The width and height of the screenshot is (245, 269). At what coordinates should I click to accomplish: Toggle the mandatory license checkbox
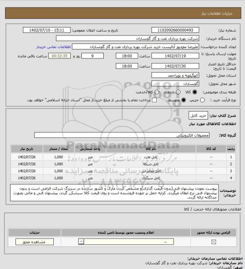[214, 242]
